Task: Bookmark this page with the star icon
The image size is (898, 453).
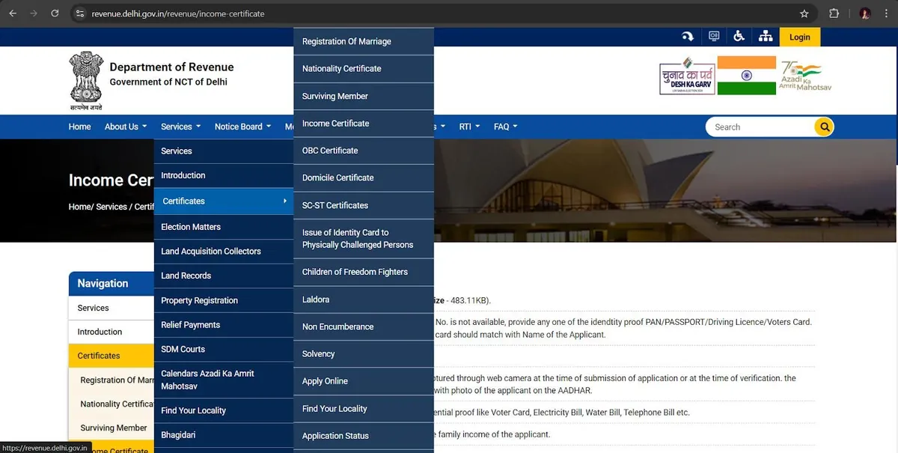Action: (804, 13)
